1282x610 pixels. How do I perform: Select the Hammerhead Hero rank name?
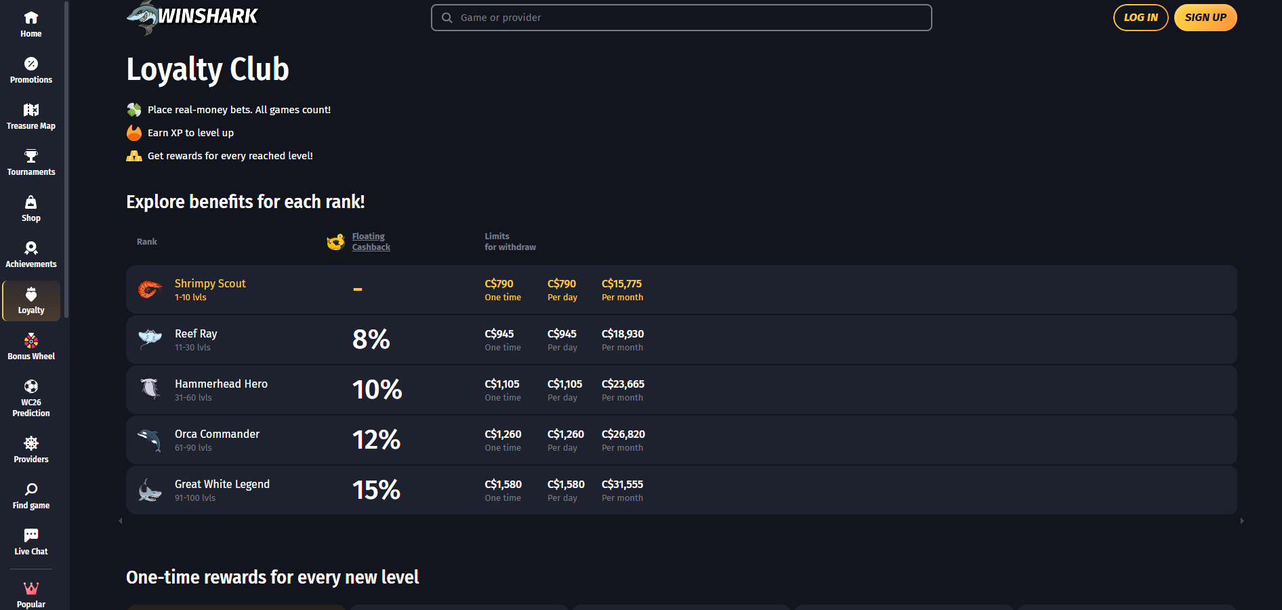tap(221, 384)
